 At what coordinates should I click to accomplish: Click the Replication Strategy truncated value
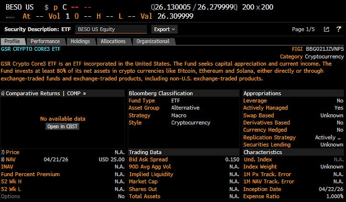point(328,137)
